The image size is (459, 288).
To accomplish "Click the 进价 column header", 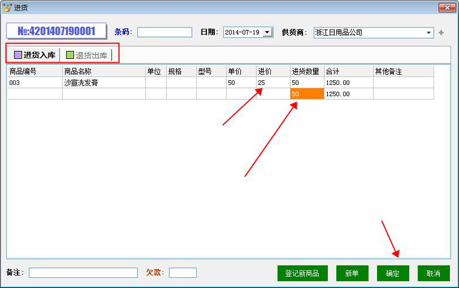I will pos(273,72).
